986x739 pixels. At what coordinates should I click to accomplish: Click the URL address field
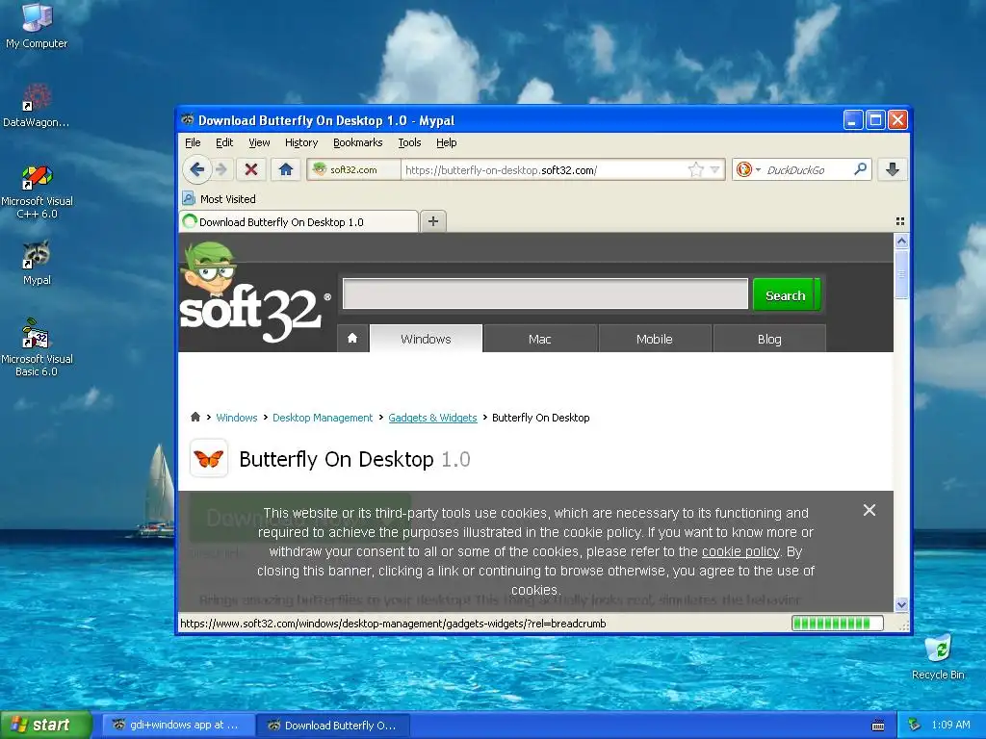click(x=544, y=169)
